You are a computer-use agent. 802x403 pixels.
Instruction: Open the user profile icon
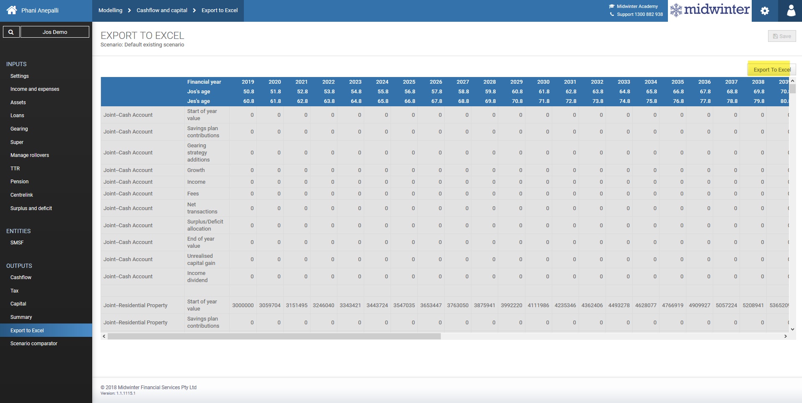click(x=791, y=11)
